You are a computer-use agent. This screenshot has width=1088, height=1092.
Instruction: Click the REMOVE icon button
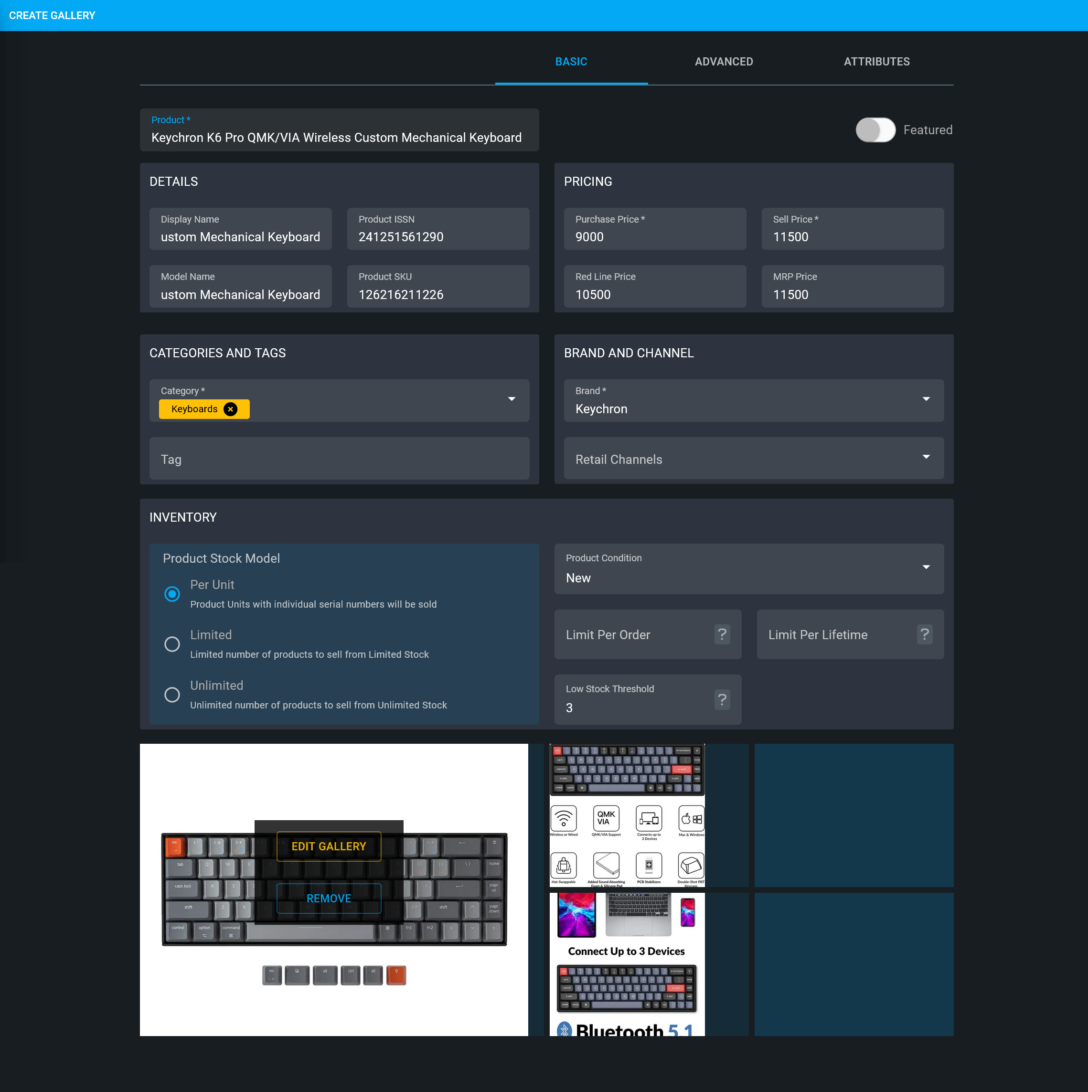330,898
